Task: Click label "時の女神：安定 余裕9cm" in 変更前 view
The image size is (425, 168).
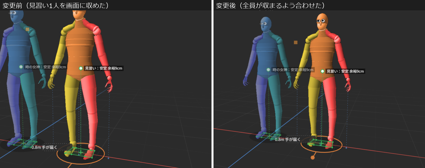Action: pyautogui.click(x=45, y=67)
